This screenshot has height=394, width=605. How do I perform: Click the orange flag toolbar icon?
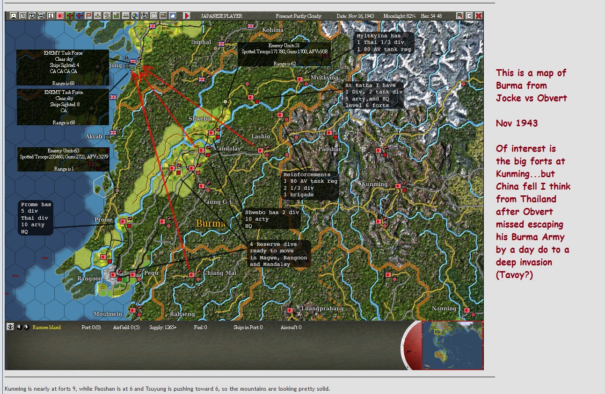[88, 16]
